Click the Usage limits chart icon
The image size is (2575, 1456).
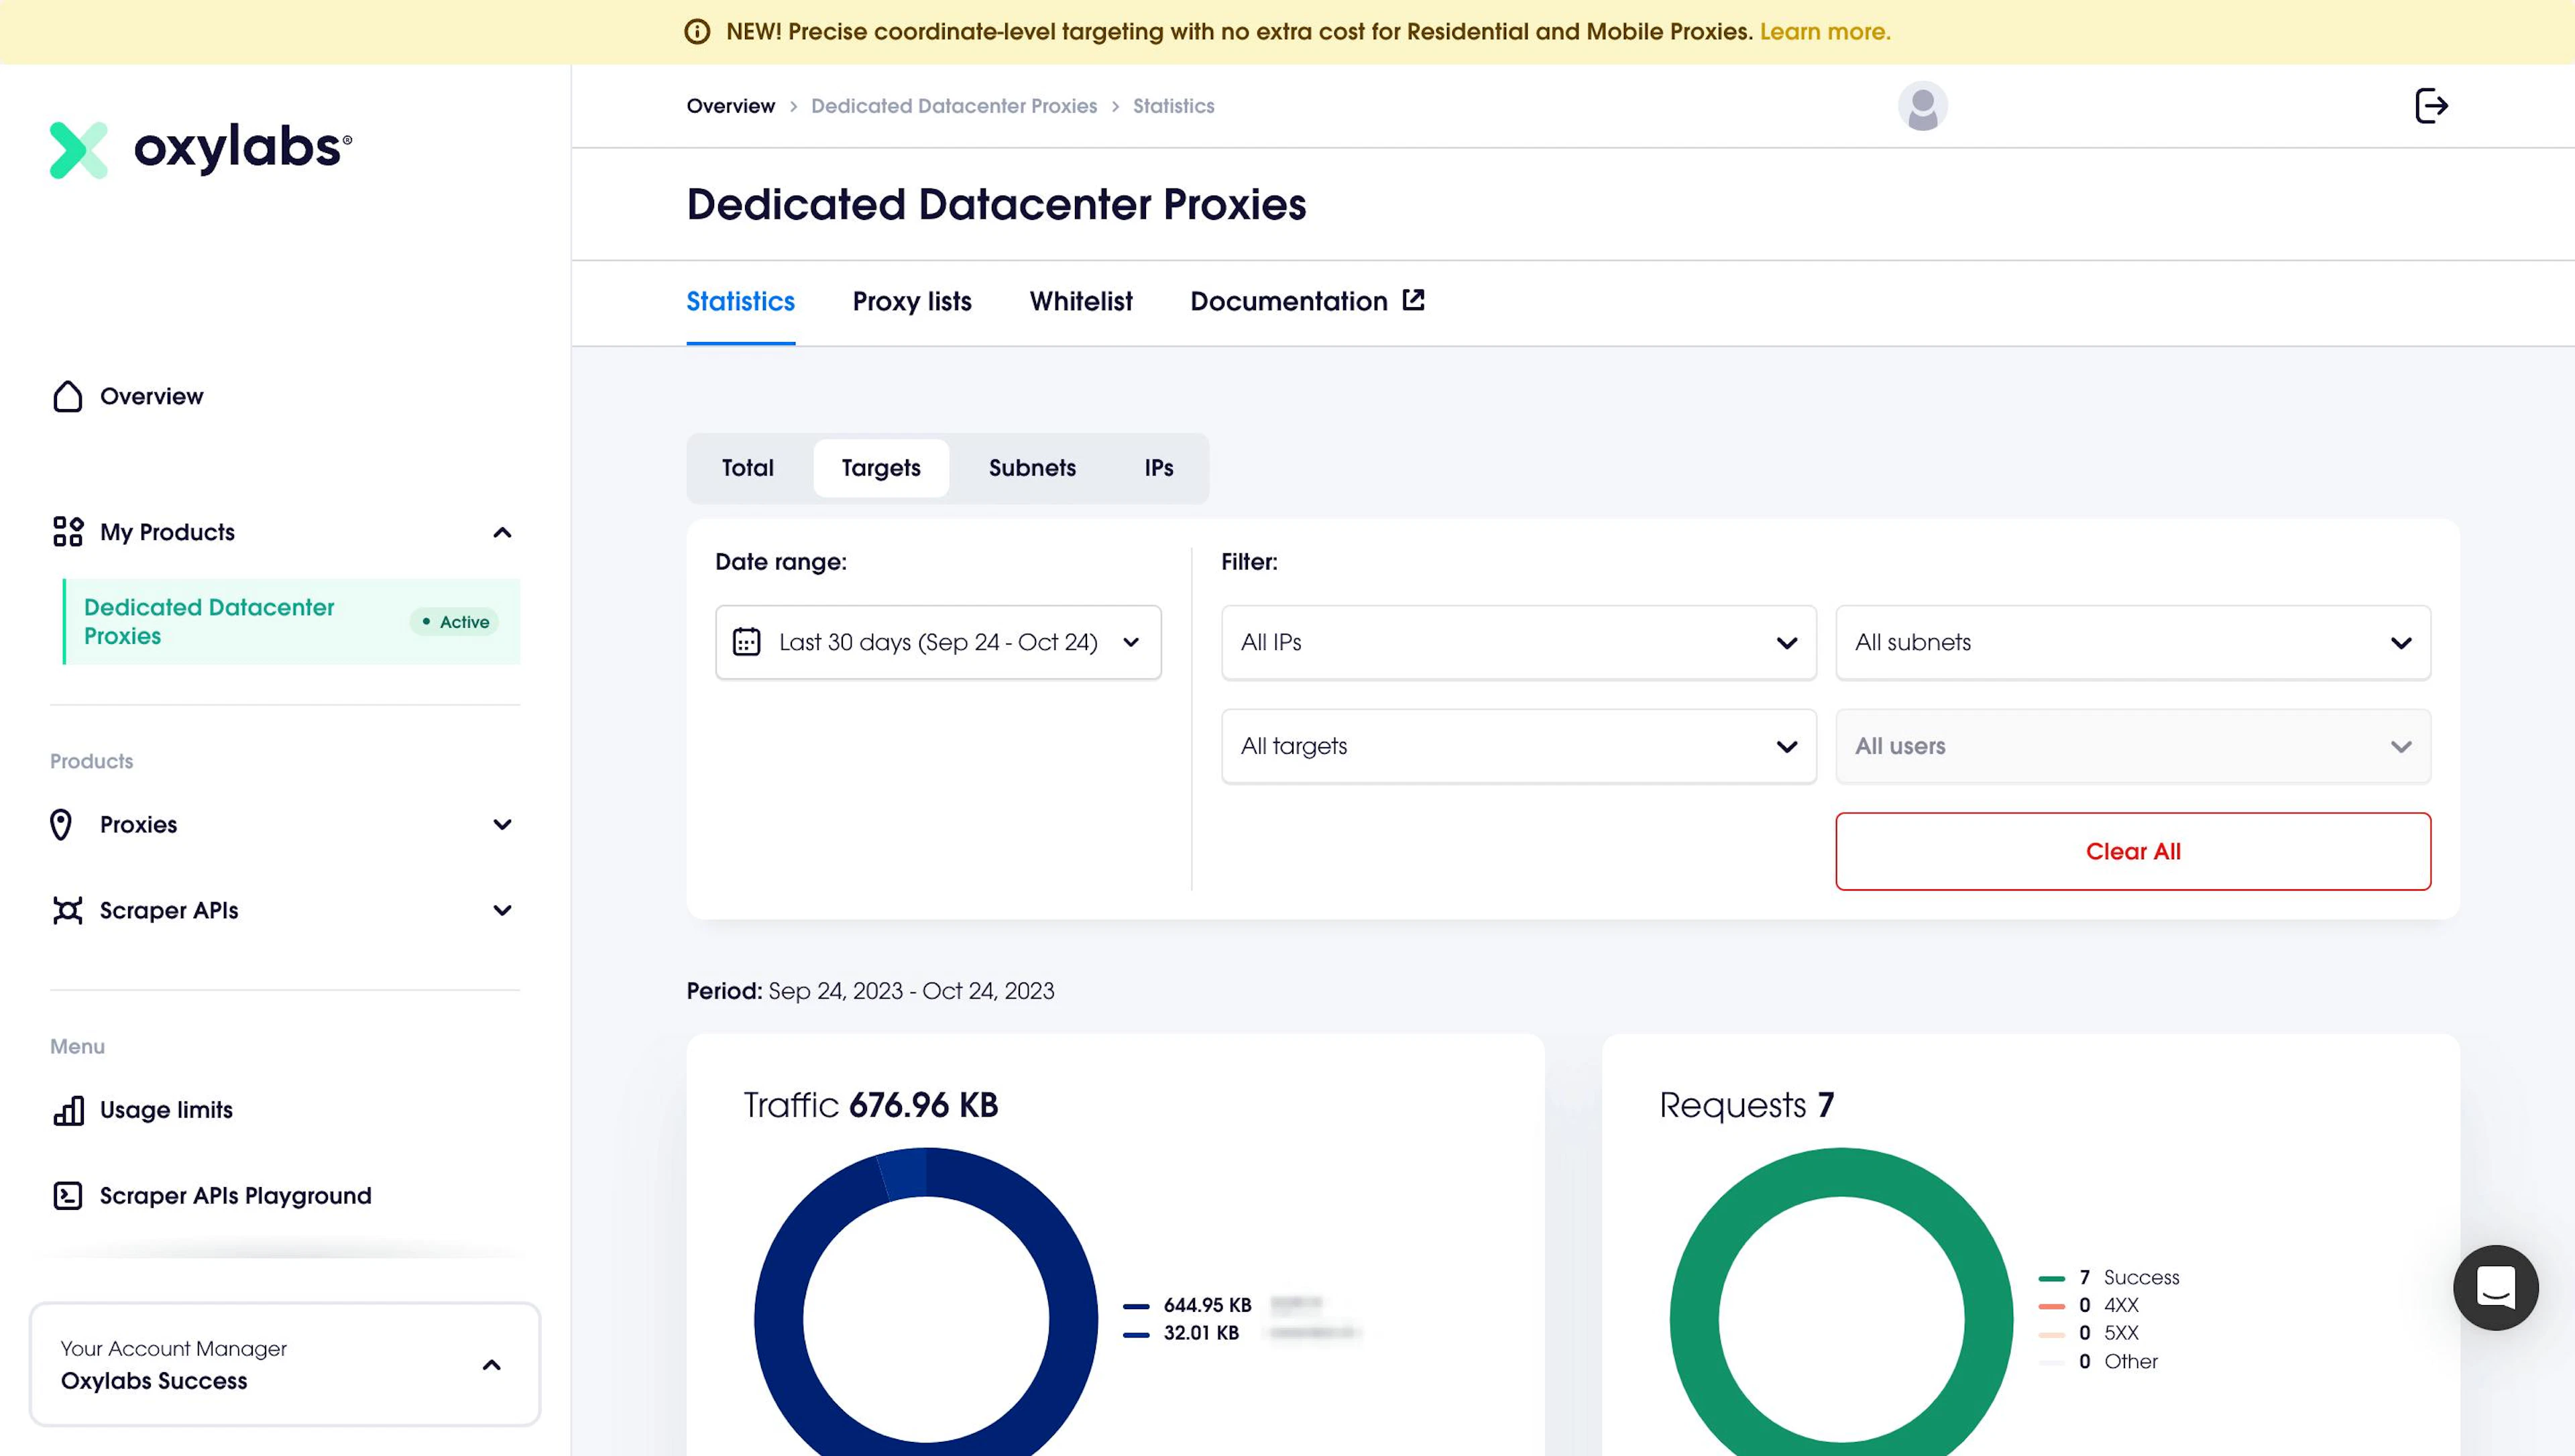point(68,1110)
